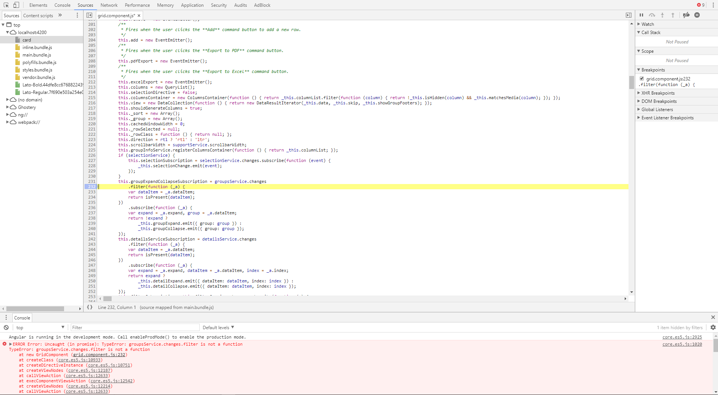Open the Memory panel tab

click(x=165, y=5)
